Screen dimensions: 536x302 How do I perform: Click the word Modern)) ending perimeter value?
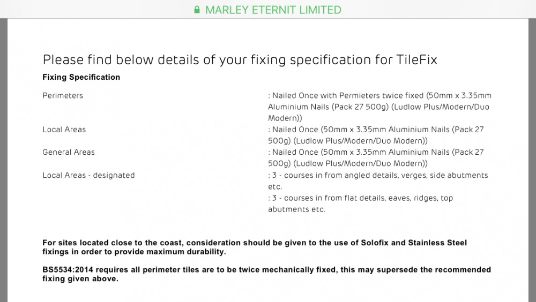pos(285,118)
